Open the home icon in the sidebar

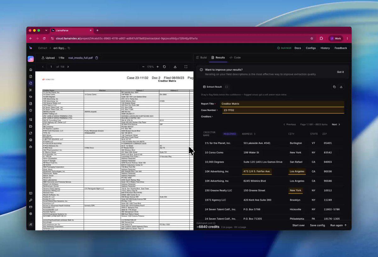point(31,70)
